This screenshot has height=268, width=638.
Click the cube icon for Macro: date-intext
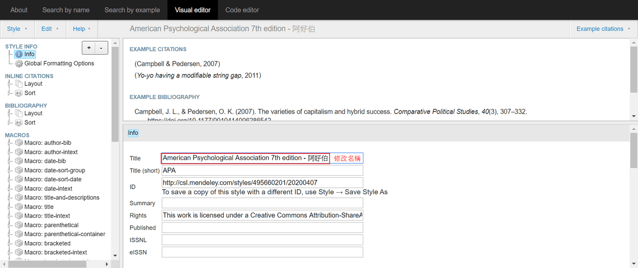19,188
